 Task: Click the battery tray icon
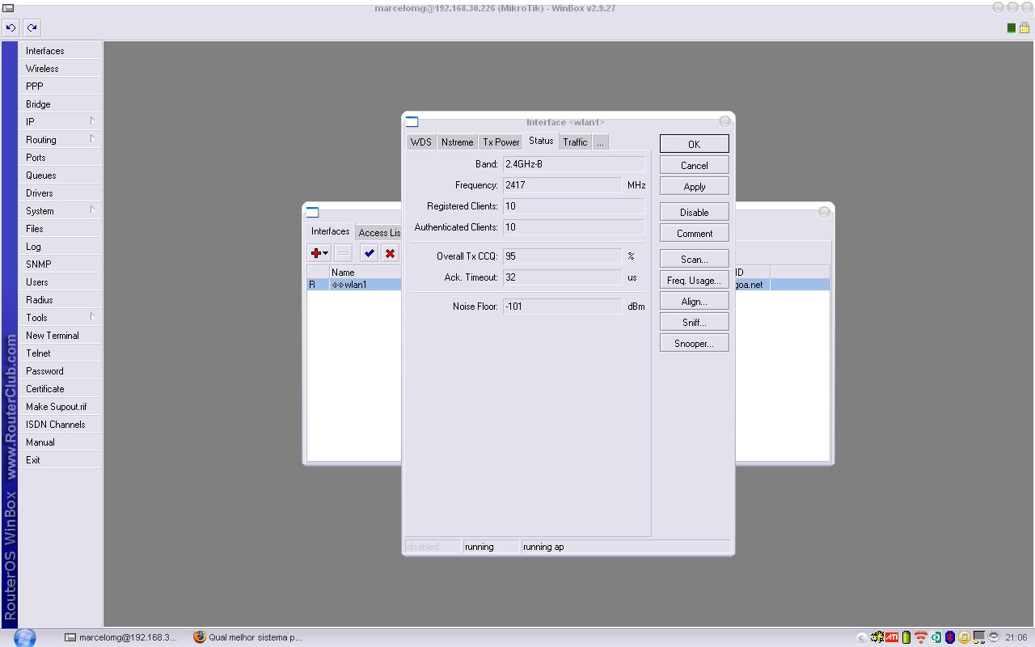click(x=906, y=637)
